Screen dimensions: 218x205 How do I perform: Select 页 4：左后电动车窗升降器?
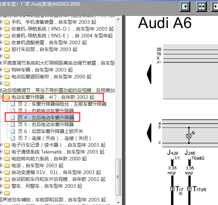click(x=46, y=118)
